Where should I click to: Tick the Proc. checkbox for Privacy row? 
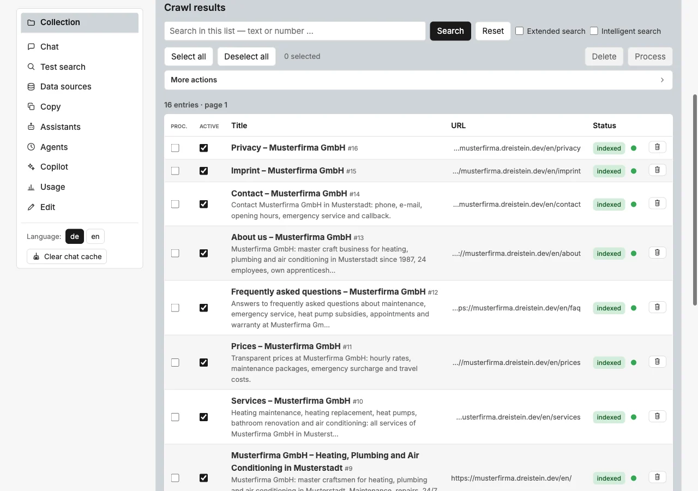click(175, 148)
